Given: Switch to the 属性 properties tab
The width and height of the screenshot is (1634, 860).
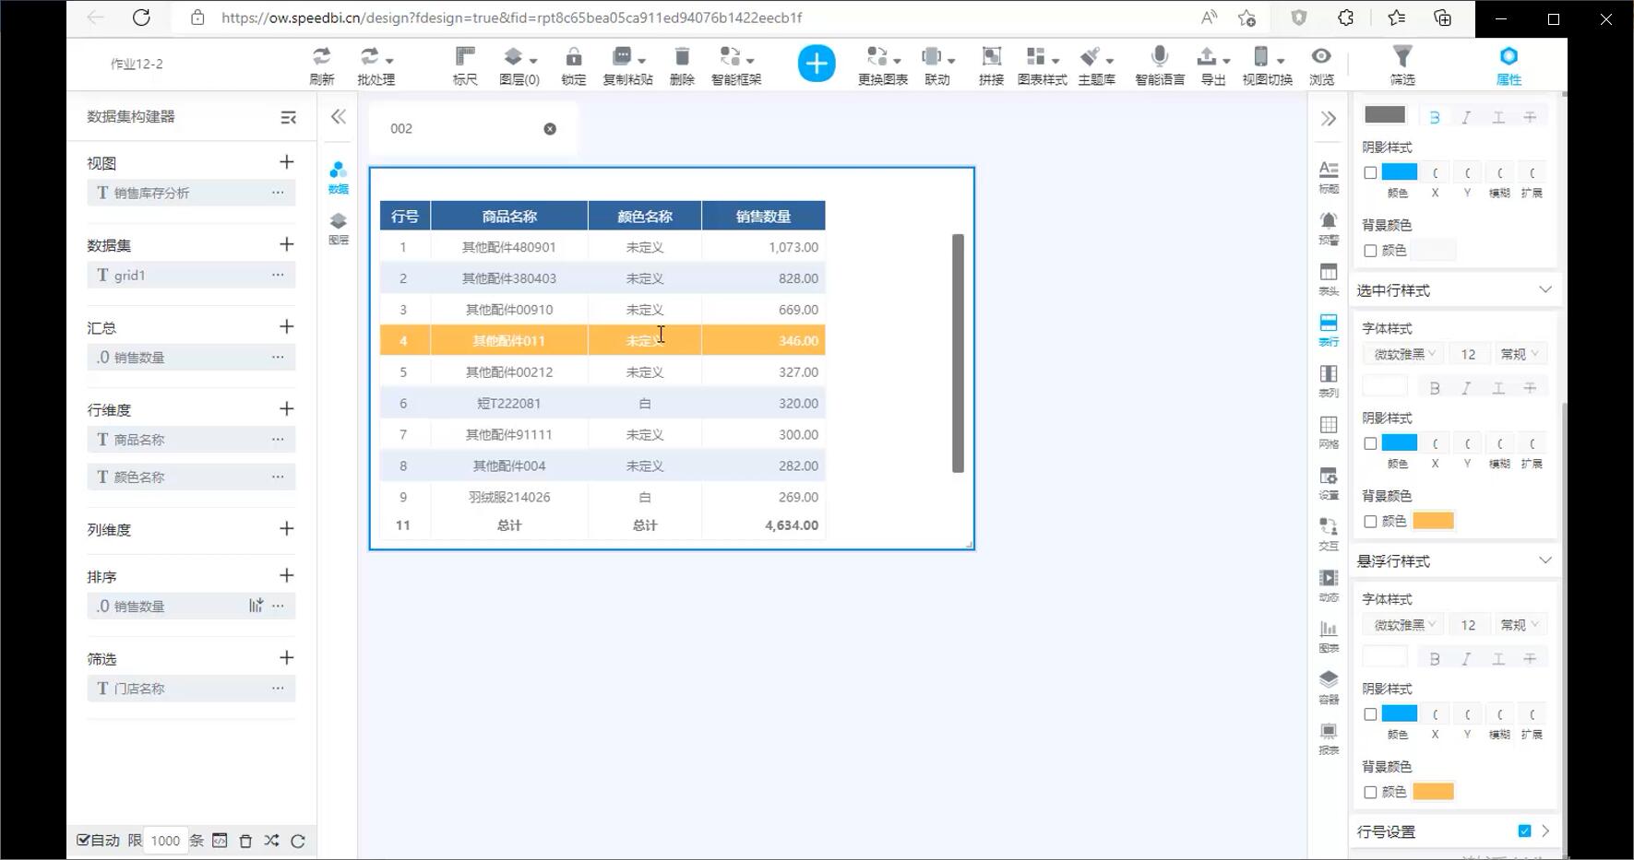Looking at the screenshot, I should [x=1508, y=65].
